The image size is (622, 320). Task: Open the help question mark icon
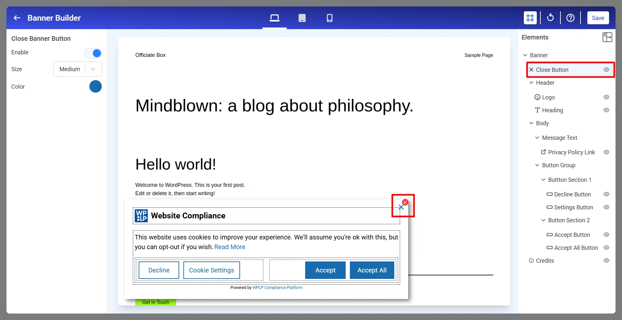pyautogui.click(x=570, y=18)
